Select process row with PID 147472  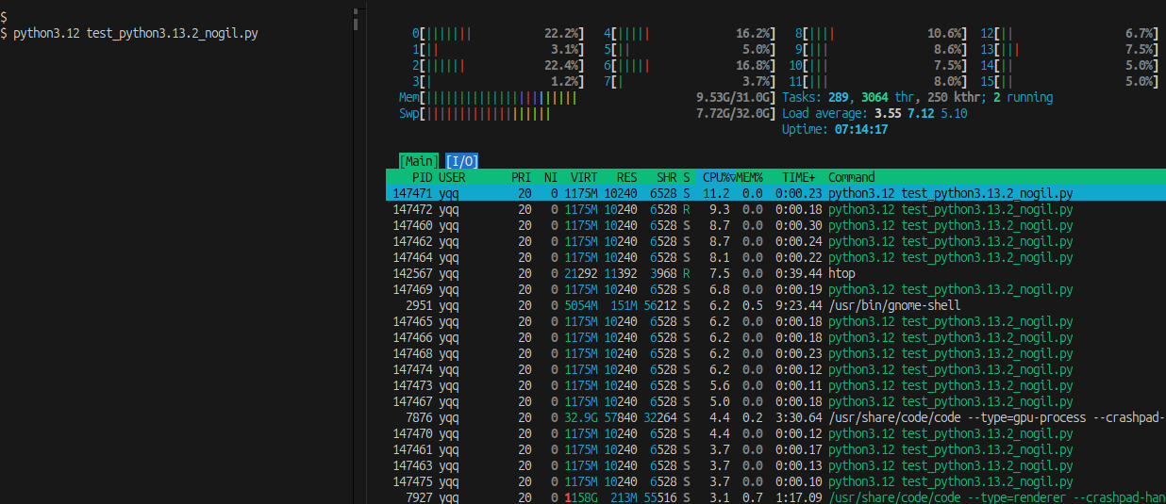pos(775,209)
